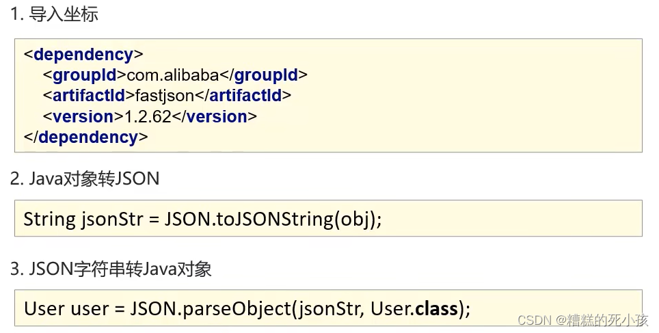Viewport: 659px width, 333px height.
Task: Click the opening dependency tag
Action: 83,54
